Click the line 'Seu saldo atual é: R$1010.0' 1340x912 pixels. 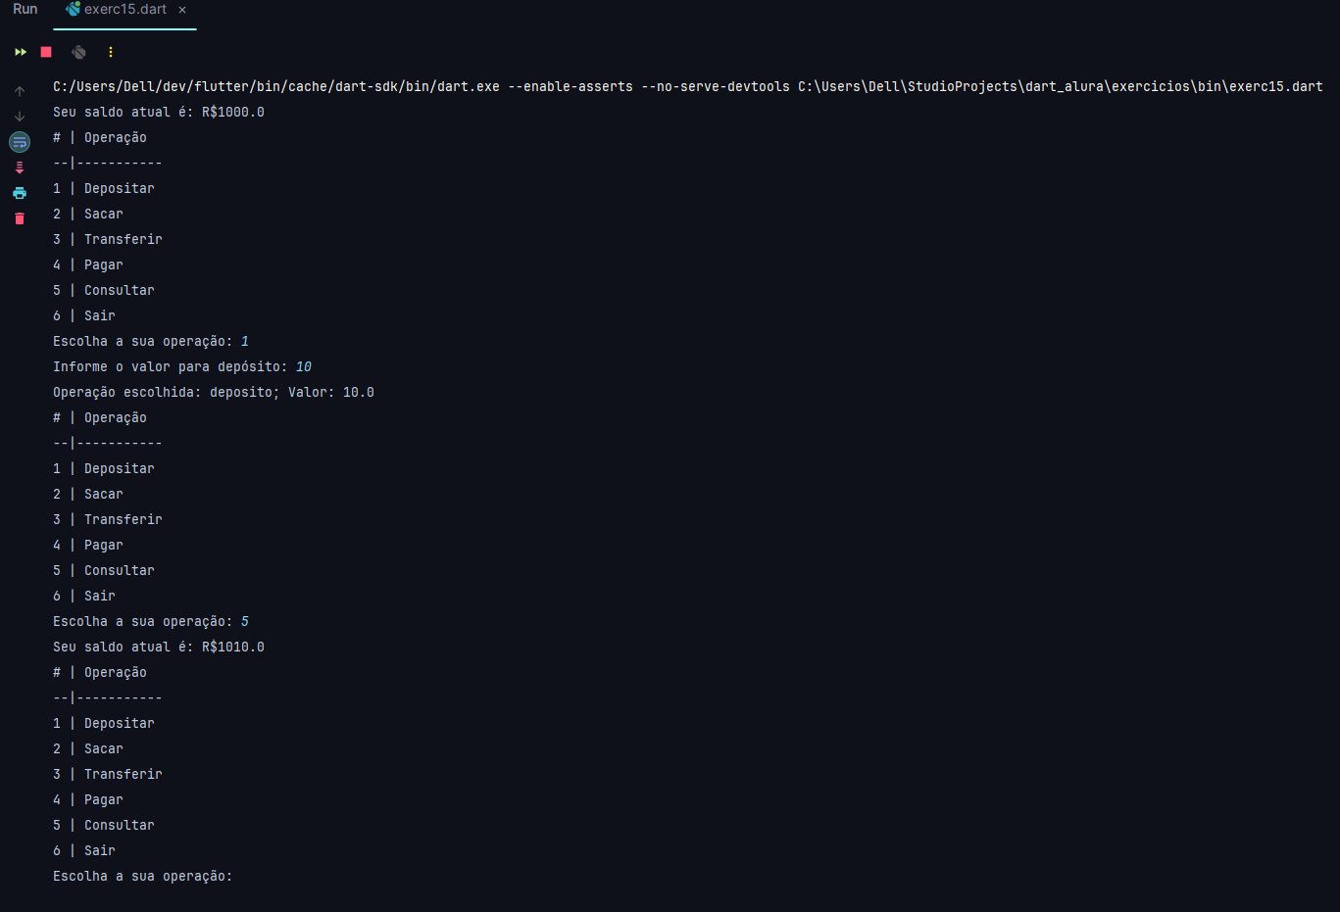pos(159,647)
